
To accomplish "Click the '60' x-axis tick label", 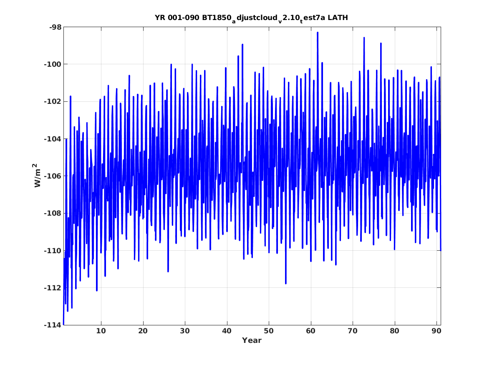I will coord(310,331).
